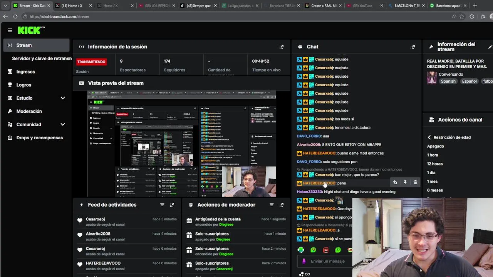Click the browser address bar URL
Screen dimensions: 493x277
(x=59, y=17)
